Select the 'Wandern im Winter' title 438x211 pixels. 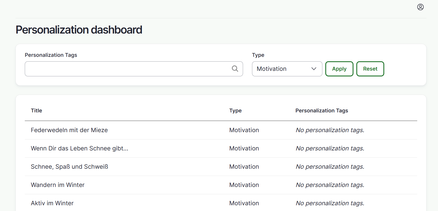pos(58,185)
